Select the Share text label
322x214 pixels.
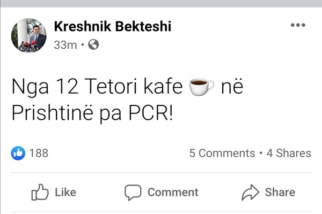(280, 192)
